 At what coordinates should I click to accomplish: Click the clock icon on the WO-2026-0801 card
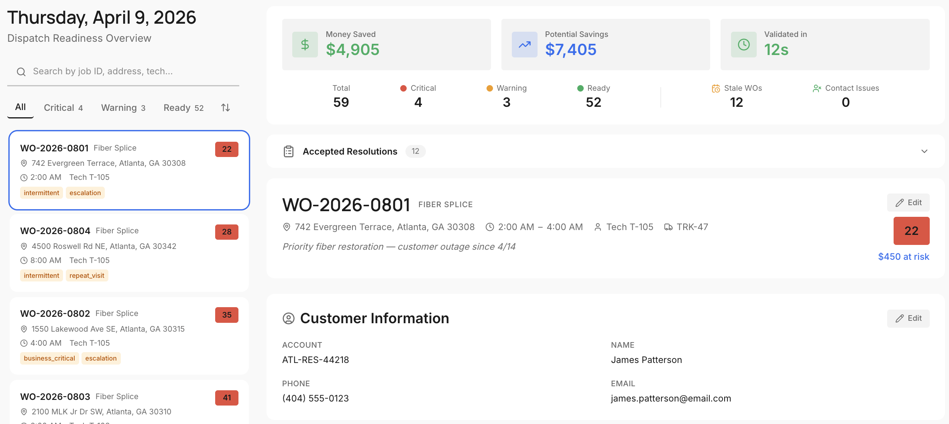coord(24,177)
